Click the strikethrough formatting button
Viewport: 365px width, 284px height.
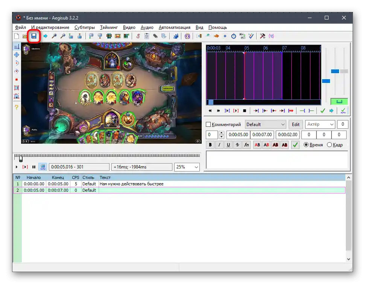(x=237, y=145)
